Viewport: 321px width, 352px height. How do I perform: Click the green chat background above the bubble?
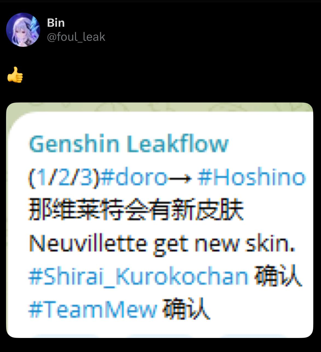click(160, 107)
